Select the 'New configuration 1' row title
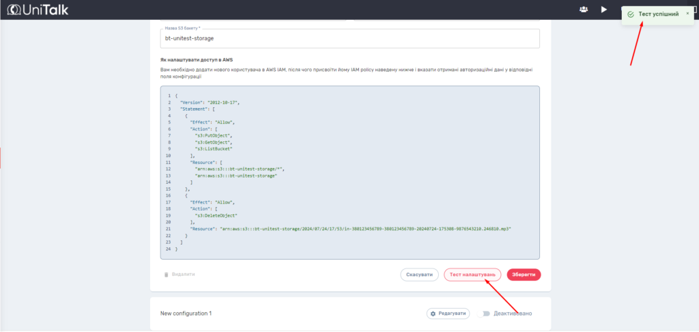The image size is (699, 332). click(186, 314)
